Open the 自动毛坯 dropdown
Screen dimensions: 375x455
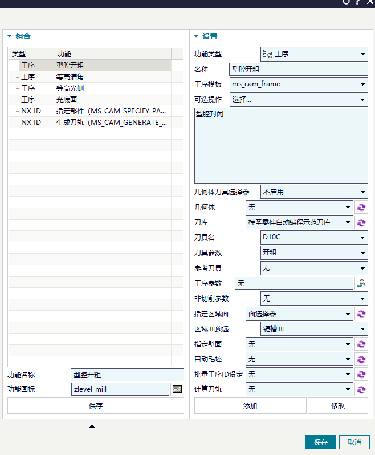(x=299, y=359)
